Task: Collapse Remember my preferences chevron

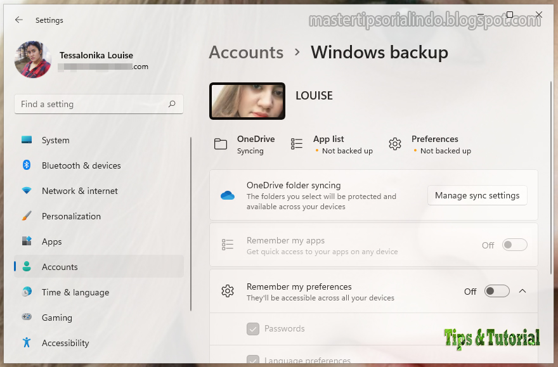Action: point(522,291)
